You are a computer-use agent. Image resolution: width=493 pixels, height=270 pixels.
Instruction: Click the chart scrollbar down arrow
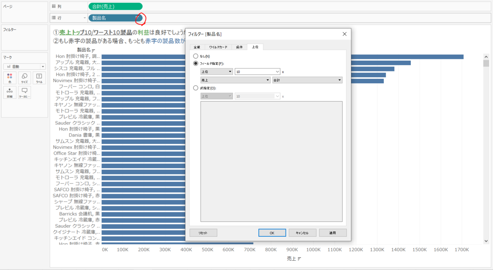coord(486,241)
